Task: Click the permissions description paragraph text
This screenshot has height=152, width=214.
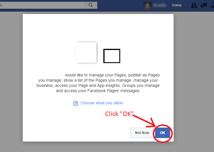Action: tap(98, 83)
